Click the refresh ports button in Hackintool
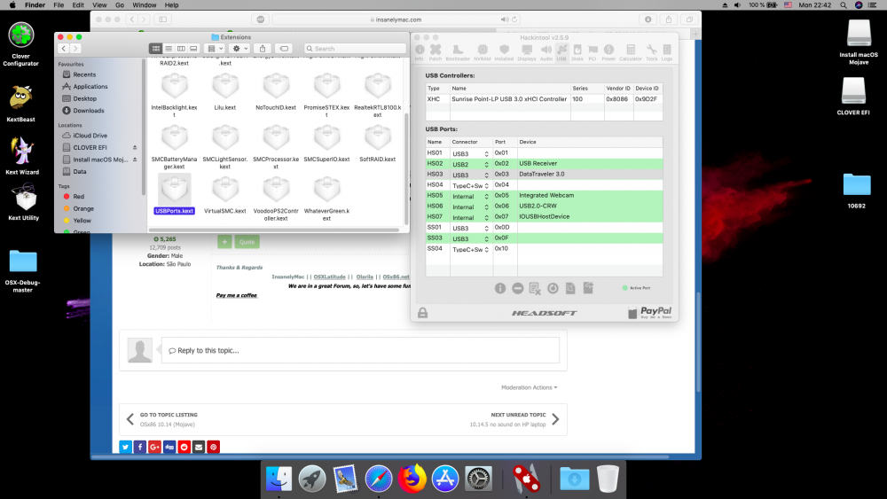Screen dimensions: 887x499 553,289
